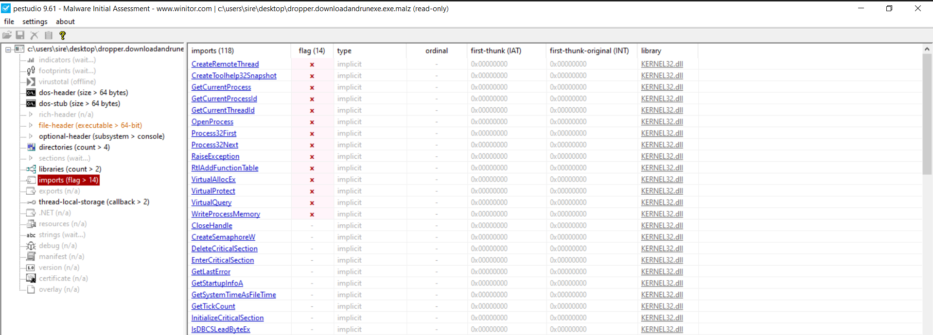Click the exports icon in the tree
This screenshot has height=335, width=933.
click(x=31, y=191)
